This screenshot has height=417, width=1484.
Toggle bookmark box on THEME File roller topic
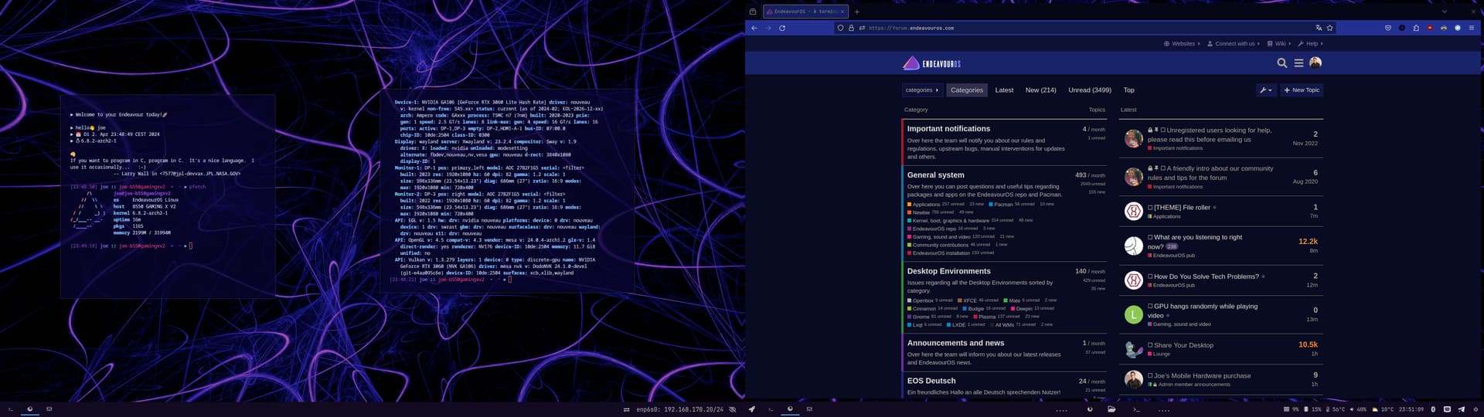click(x=1151, y=208)
